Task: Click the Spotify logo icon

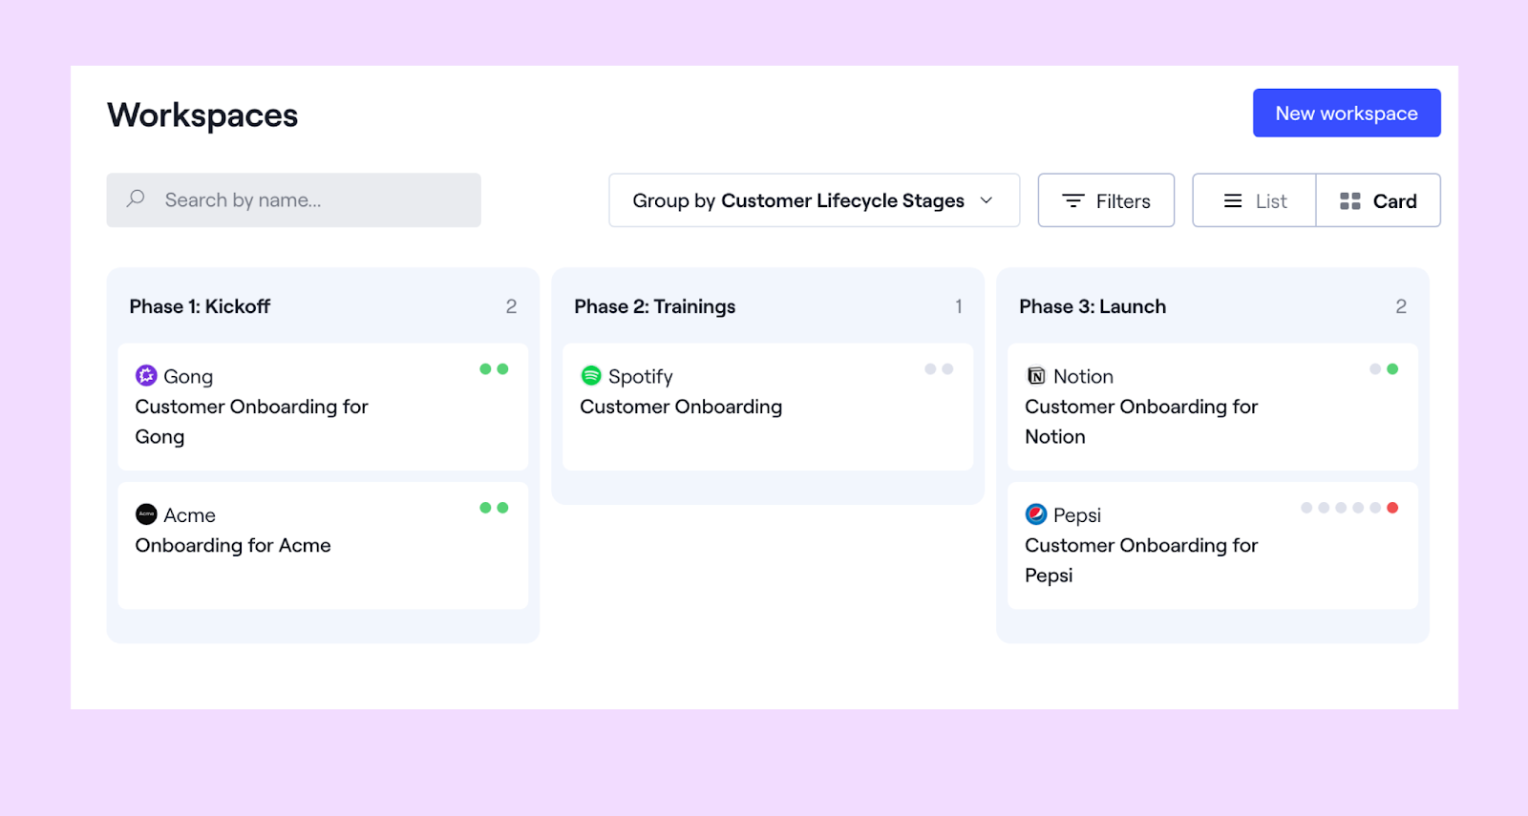Action: (x=591, y=375)
